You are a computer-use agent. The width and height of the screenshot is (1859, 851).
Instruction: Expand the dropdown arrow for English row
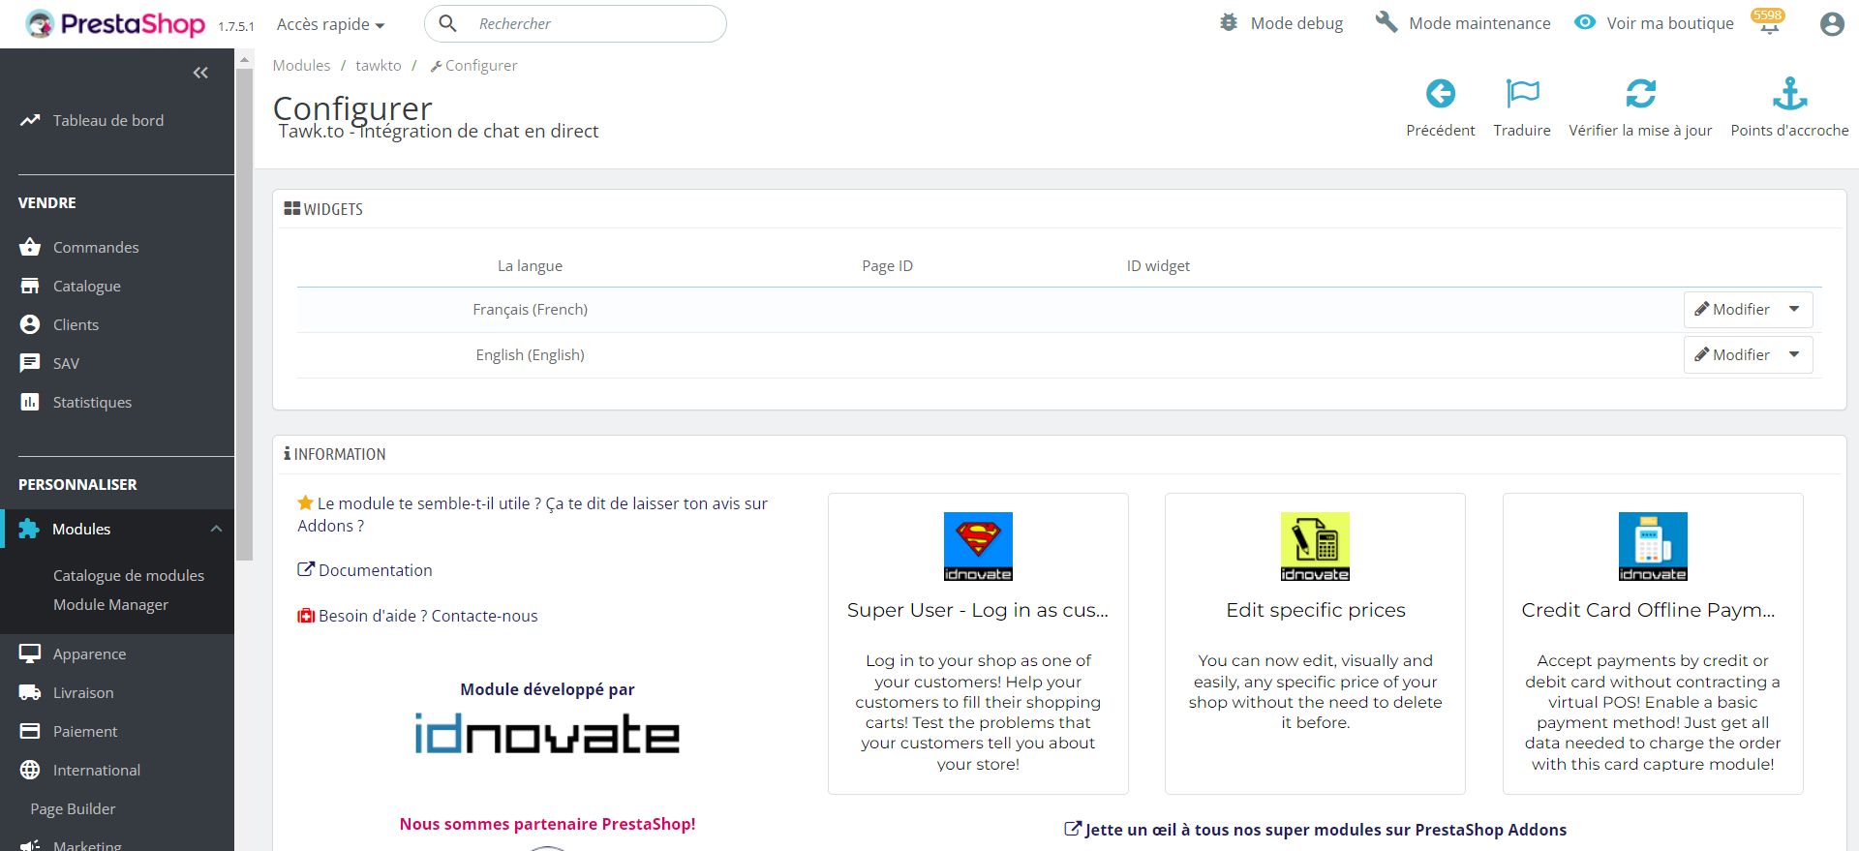click(x=1794, y=355)
